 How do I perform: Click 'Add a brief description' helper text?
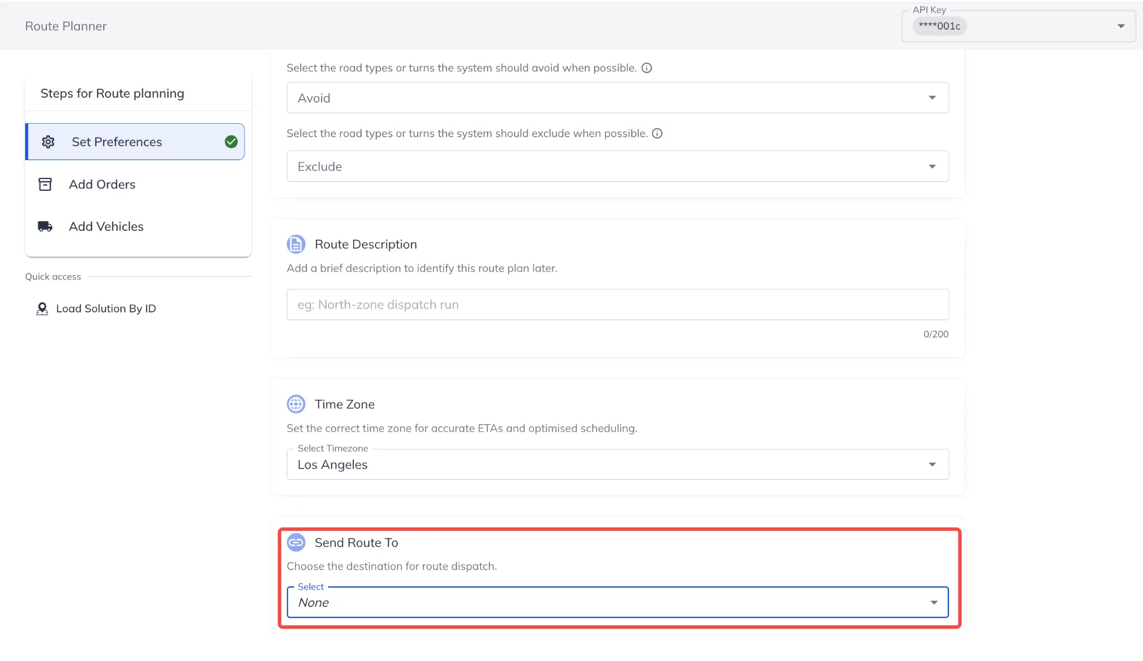pyautogui.click(x=422, y=268)
